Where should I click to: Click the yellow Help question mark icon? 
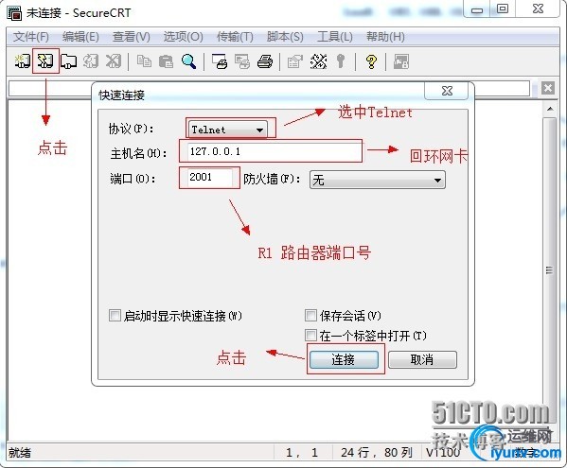tap(371, 61)
